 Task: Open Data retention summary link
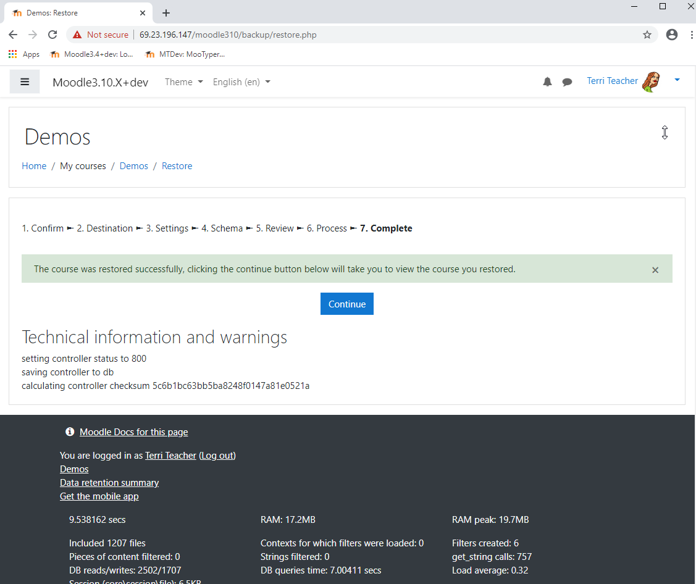[x=109, y=483]
